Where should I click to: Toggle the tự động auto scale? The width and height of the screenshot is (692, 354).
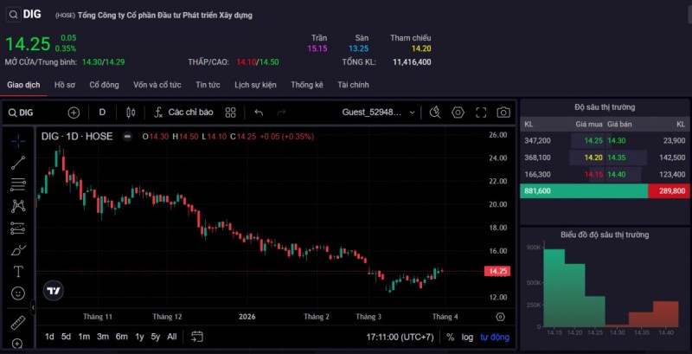click(x=495, y=337)
